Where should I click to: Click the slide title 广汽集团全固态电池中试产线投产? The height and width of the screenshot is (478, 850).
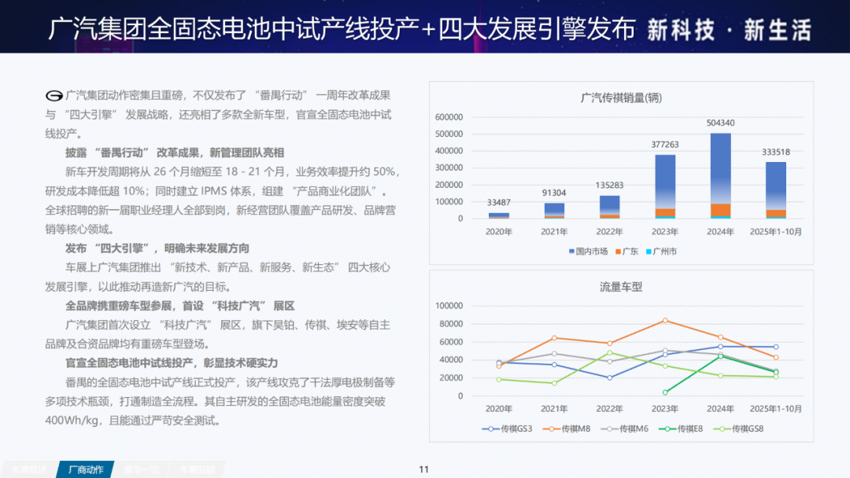[342, 28]
